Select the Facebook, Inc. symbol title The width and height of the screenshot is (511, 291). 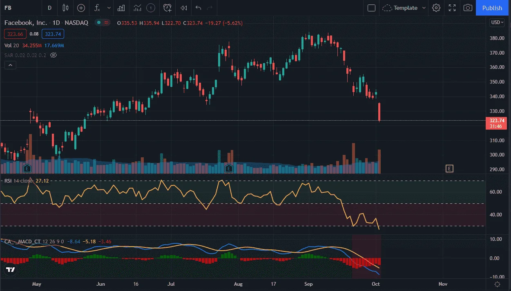26,23
